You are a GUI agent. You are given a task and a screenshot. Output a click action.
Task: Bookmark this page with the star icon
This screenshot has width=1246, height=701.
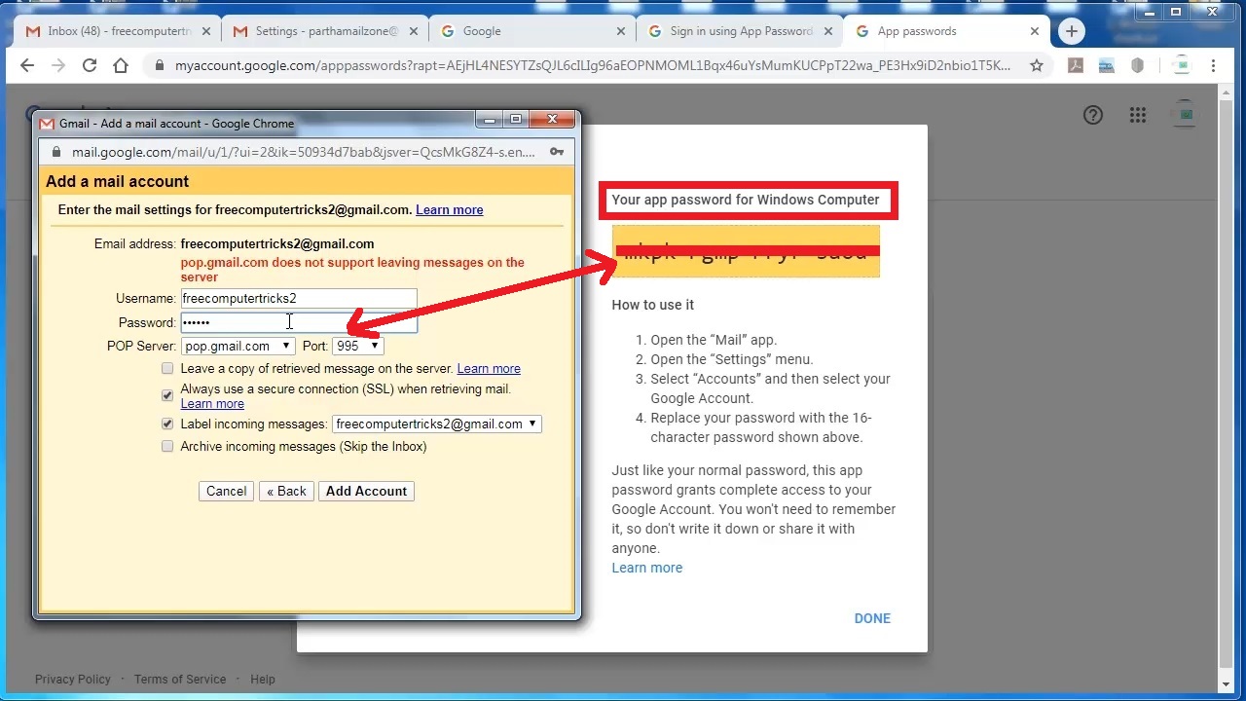point(1037,65)
